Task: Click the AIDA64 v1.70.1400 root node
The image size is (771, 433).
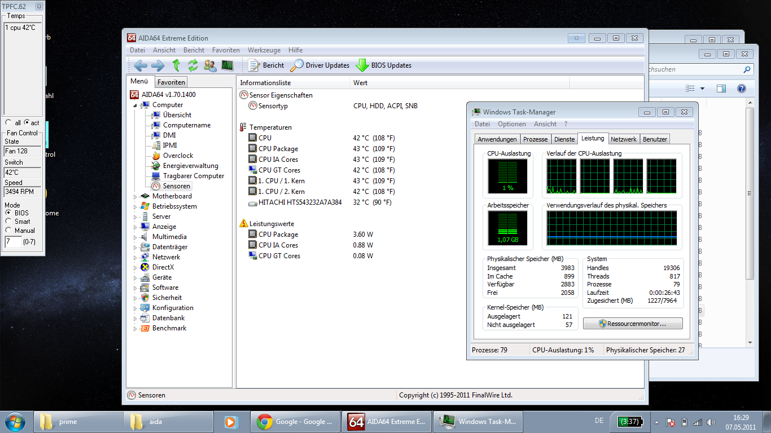Action: pos(168,95)
